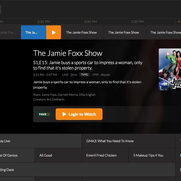181x181 pixels.
Task: Select the '5 Makeup Tips 4 You' program
Action: coord(152,155)
